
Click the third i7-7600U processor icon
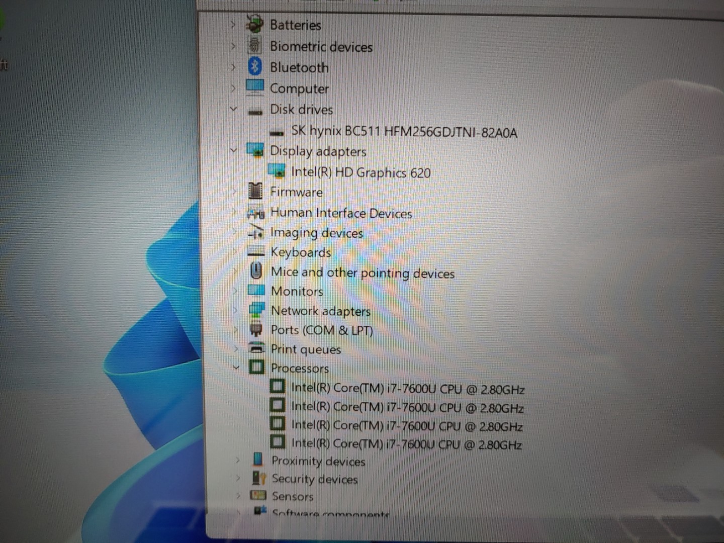click(277, 423)
